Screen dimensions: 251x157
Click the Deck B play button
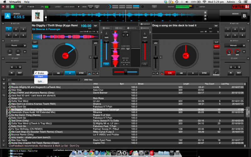point(193,73)
